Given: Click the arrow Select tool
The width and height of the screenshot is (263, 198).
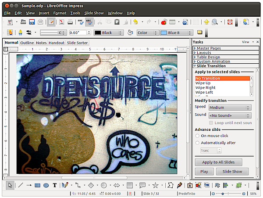Looking at the screenshot, I should 10,185.
